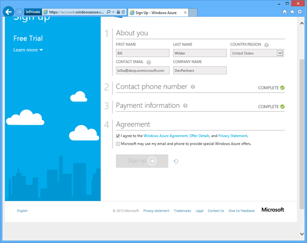Open the address bar search dropdown arrow
This screenshot has width=307, height=243.
pos(113,11)
